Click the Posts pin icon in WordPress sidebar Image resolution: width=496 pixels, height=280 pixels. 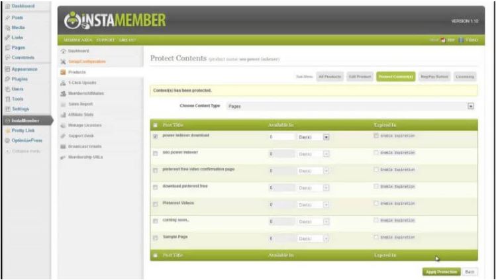[x=7, y=18]
